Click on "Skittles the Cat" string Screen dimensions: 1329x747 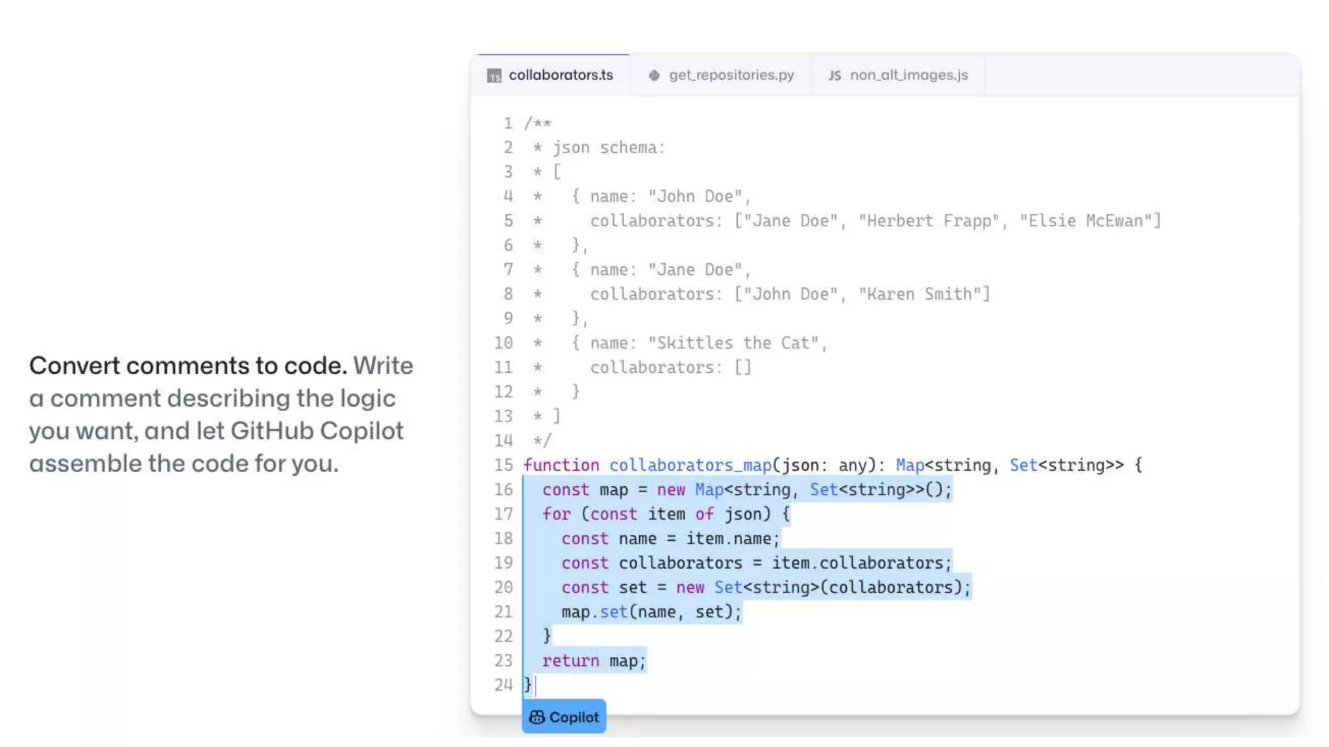pos(733,343)
